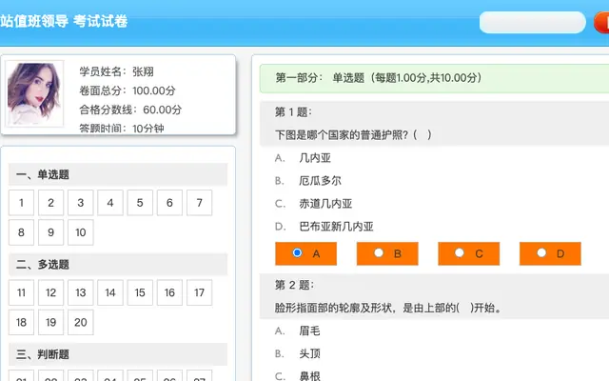
Task: Click option text 厄瓜多尔
Action: (x=320, y=181)
